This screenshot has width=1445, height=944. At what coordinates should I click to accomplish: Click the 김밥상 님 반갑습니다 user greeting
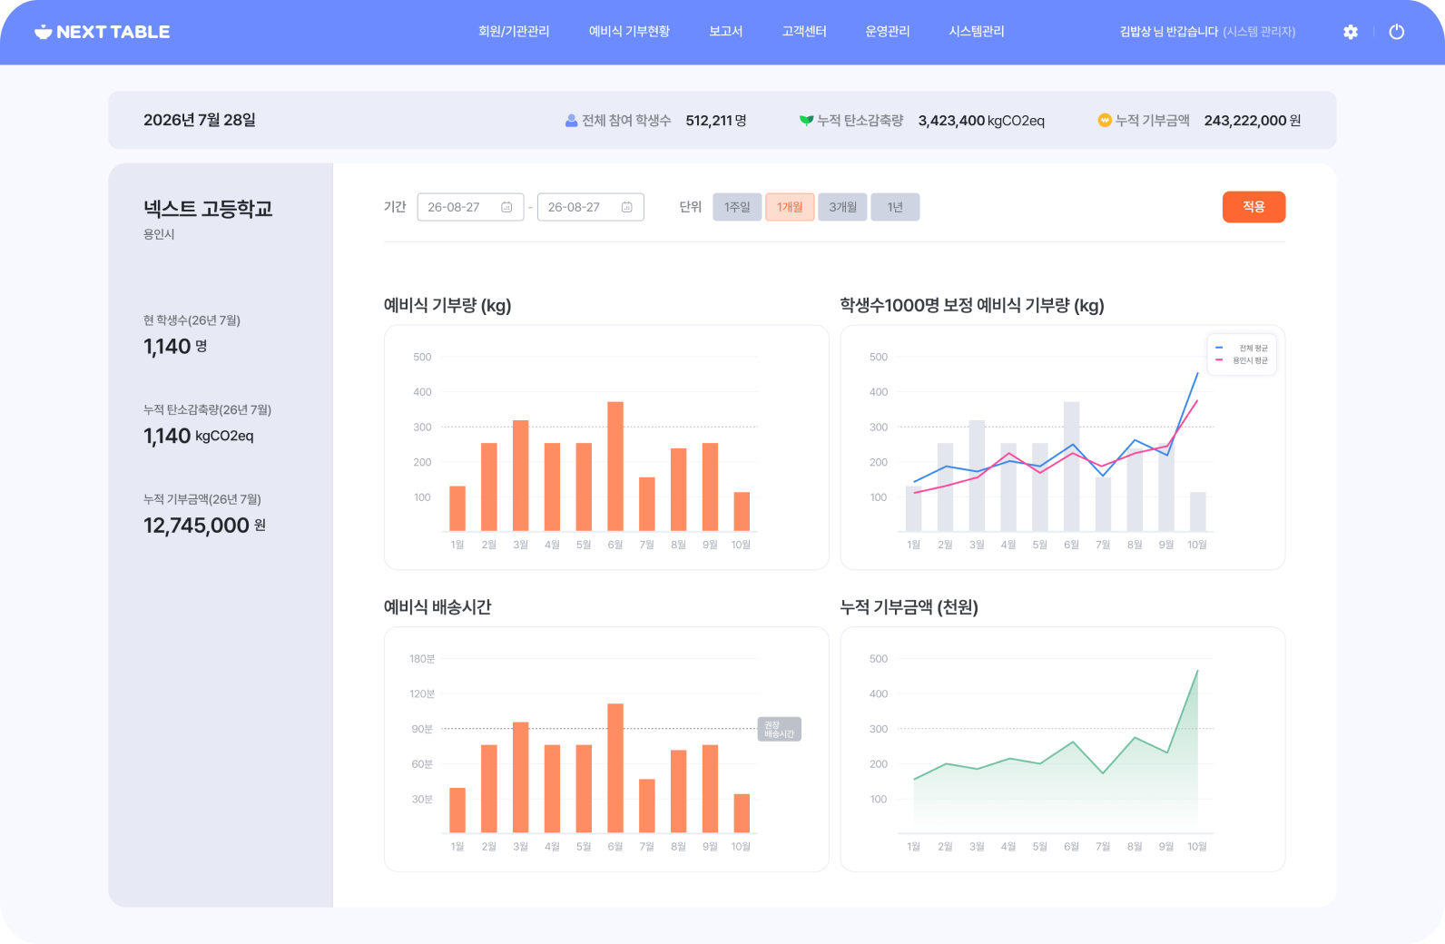click(1168, 32)
